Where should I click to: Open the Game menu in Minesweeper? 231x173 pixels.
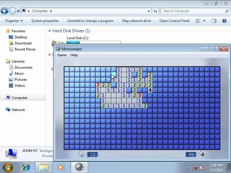[62, 55]
